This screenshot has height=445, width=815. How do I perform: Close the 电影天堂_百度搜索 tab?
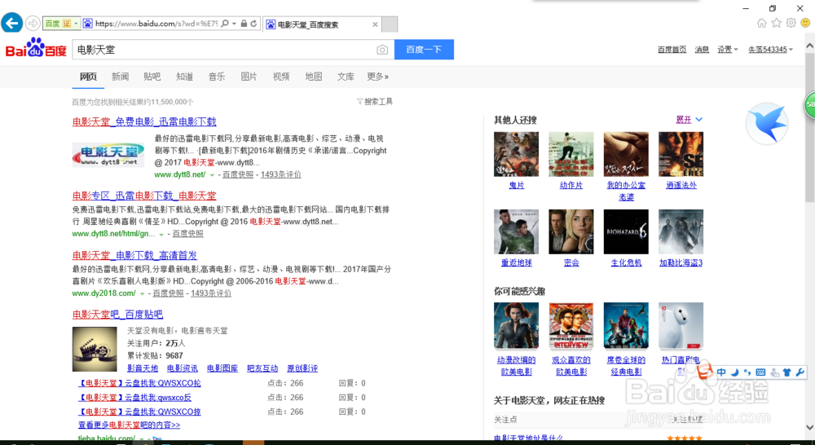point(375,24)
